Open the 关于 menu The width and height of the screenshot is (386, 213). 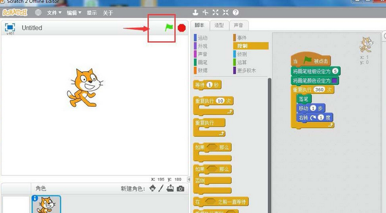tap(108, 13)
